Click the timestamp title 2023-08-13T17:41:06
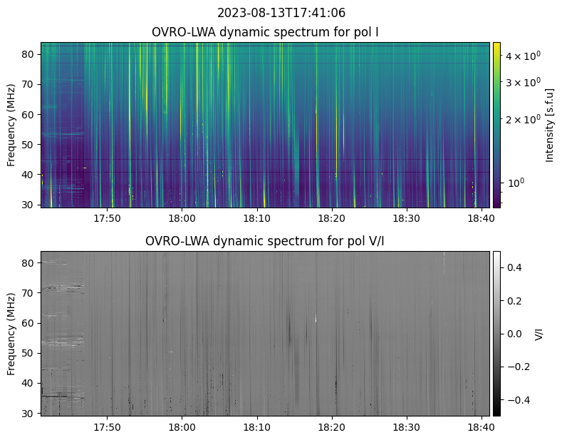The image size is (562, 440). (281, 13)
